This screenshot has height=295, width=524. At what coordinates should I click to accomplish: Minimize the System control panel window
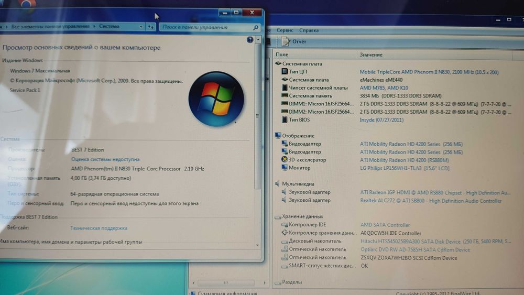click(x=225, y=13)
